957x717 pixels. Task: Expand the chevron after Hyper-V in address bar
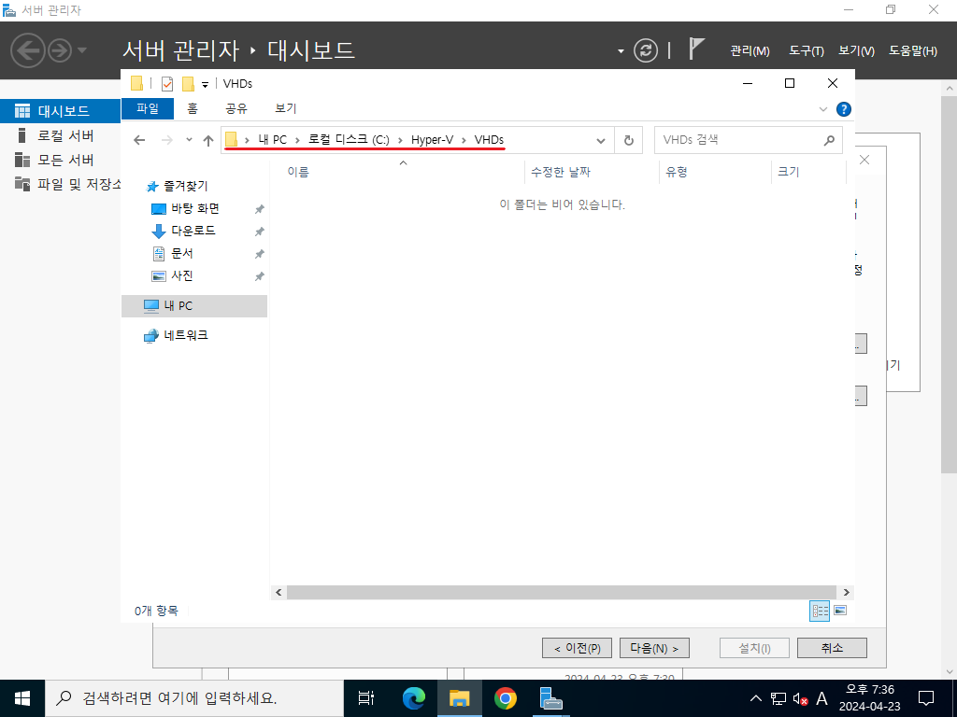tap(464, 140)
